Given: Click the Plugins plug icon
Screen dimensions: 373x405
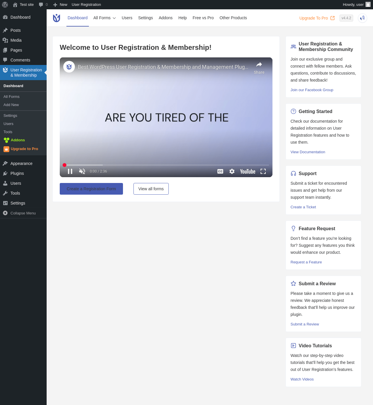Looking at the screenshot, I should pyautogui.click(x=5, y=173).
